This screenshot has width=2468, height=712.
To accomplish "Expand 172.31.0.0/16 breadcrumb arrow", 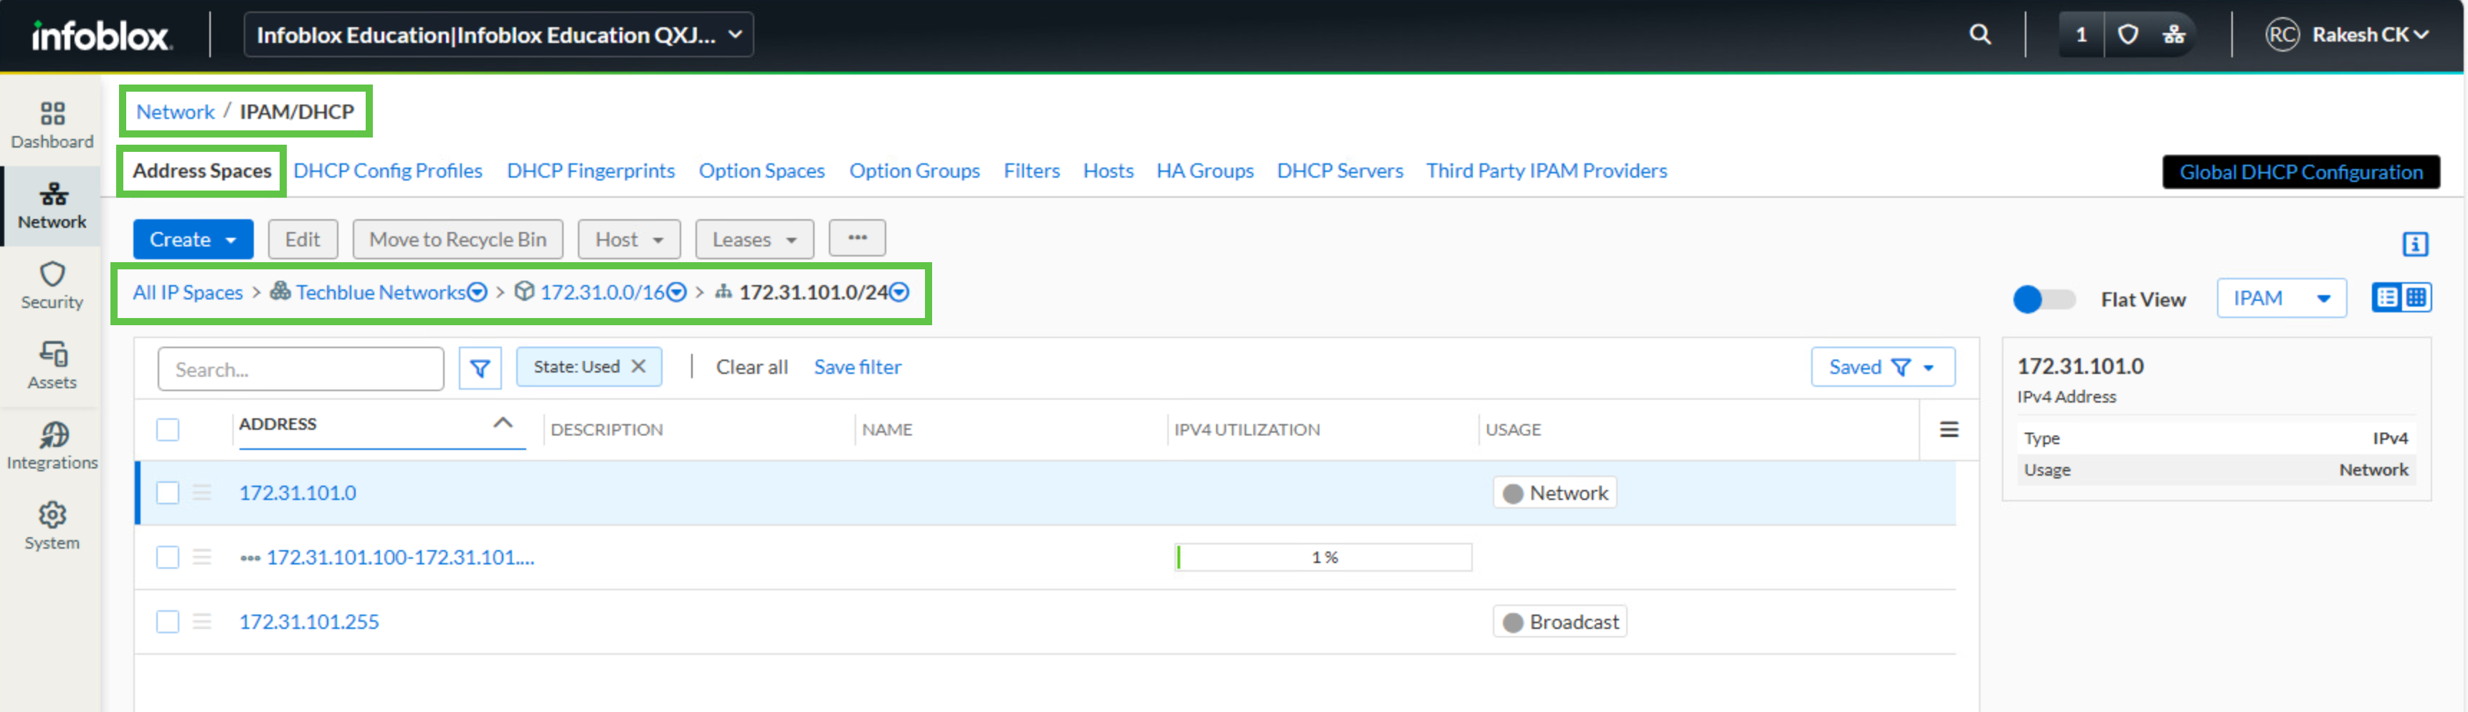I will tap(676, 293).
